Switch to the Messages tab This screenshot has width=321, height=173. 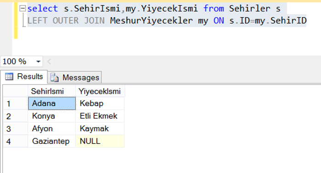[x=74, y=77]
